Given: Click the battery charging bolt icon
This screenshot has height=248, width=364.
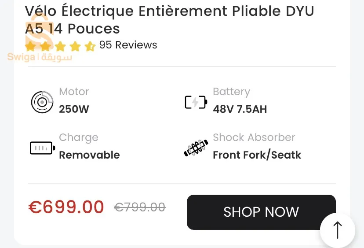Looking at the screenshot, I should [x=196, y=102].
